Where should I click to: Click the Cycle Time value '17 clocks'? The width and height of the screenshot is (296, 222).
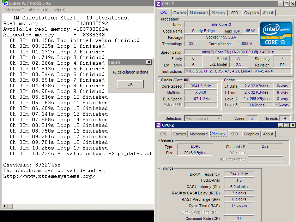coord(239,205)
